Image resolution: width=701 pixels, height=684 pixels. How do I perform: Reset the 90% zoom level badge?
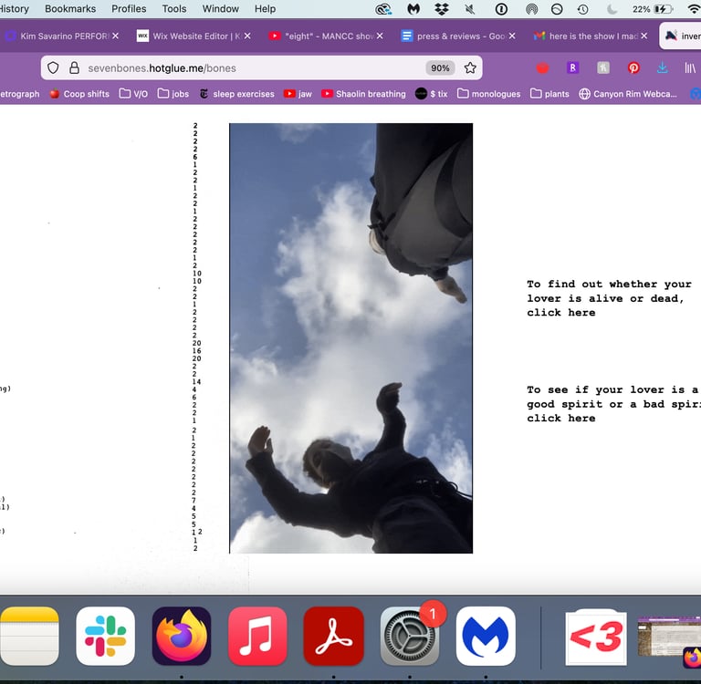(440, 67)
